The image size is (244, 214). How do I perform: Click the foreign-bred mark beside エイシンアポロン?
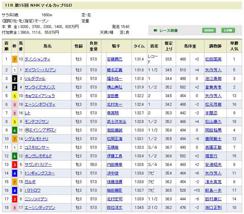tap(27, 130)
